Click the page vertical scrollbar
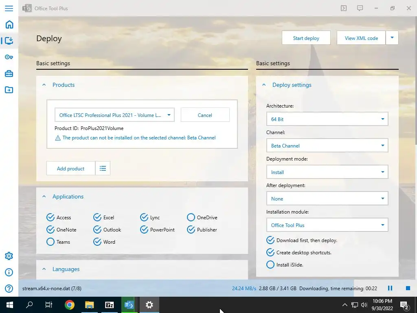The image size is (417, 313). (x=416, y=81)
